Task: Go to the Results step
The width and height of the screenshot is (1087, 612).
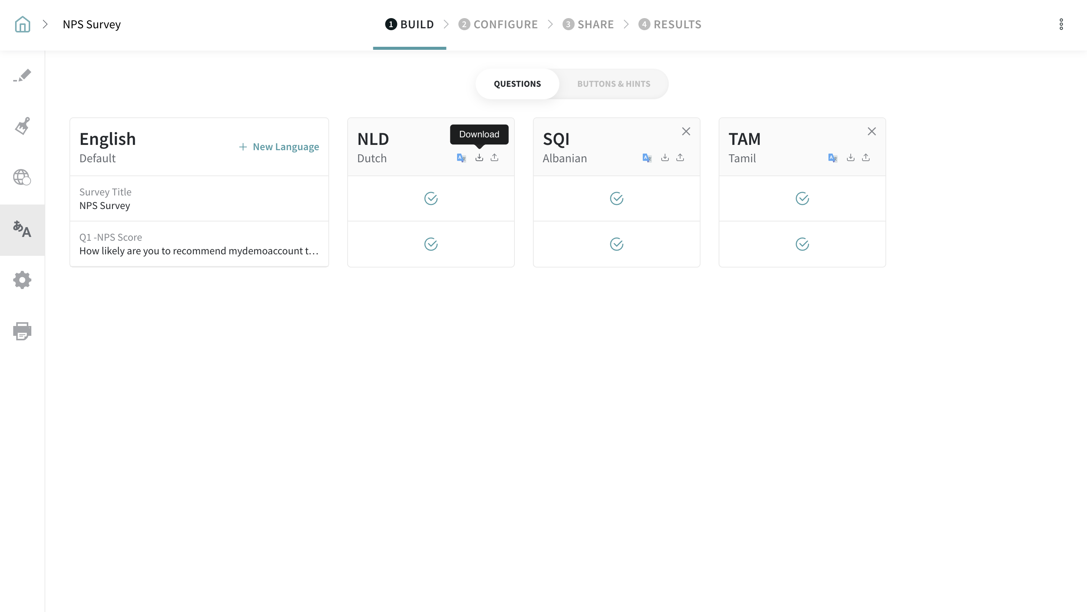Action: tap(670, 25)
